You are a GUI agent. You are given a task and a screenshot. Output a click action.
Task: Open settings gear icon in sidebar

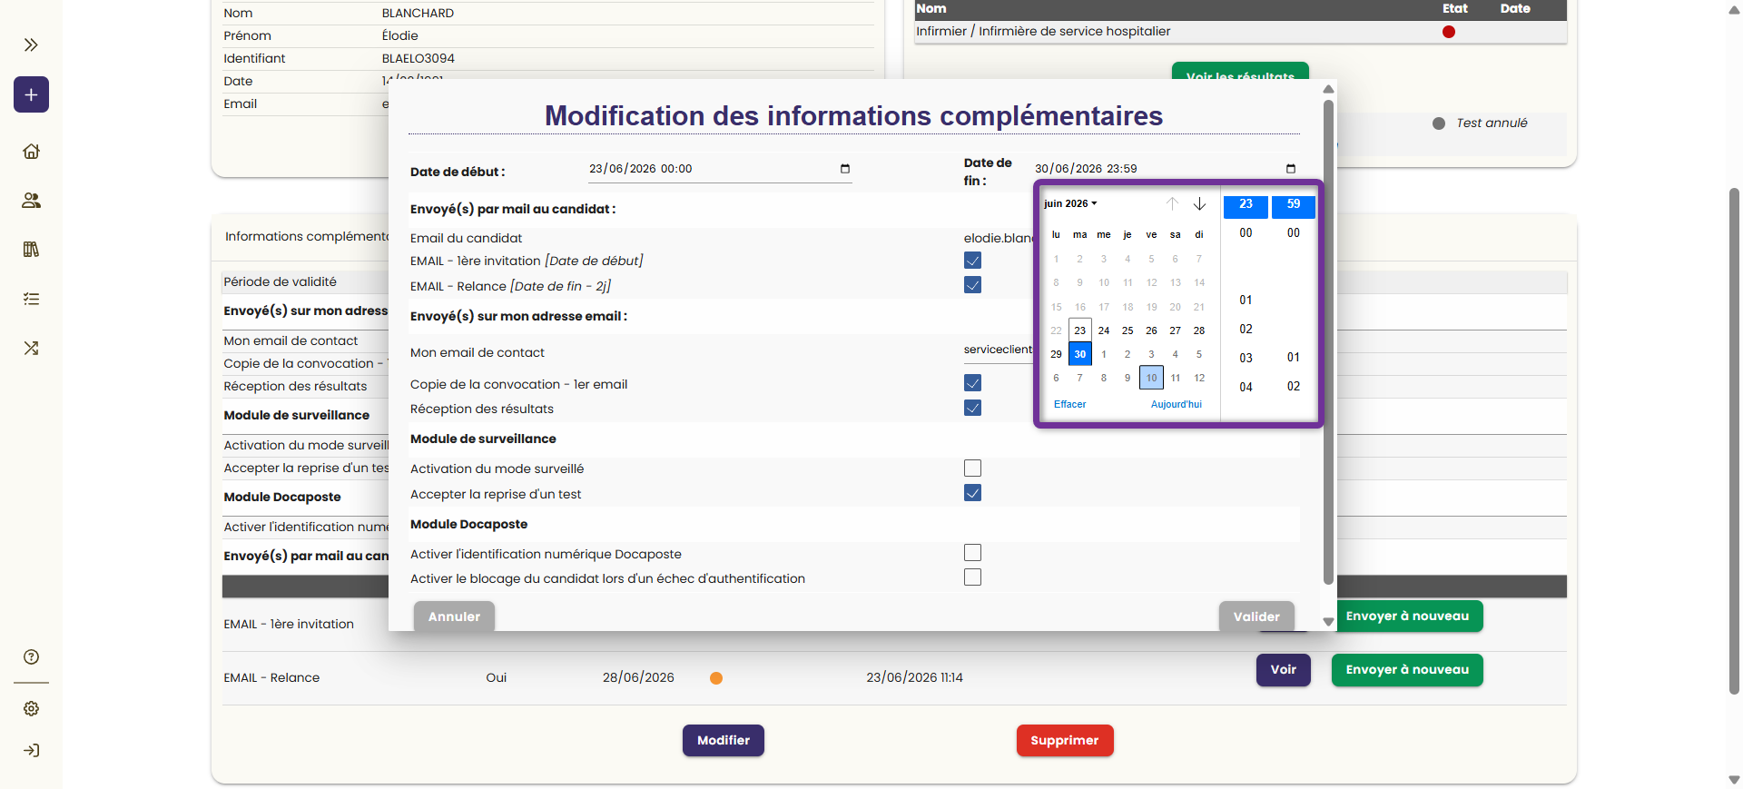[x=31, y=708]
